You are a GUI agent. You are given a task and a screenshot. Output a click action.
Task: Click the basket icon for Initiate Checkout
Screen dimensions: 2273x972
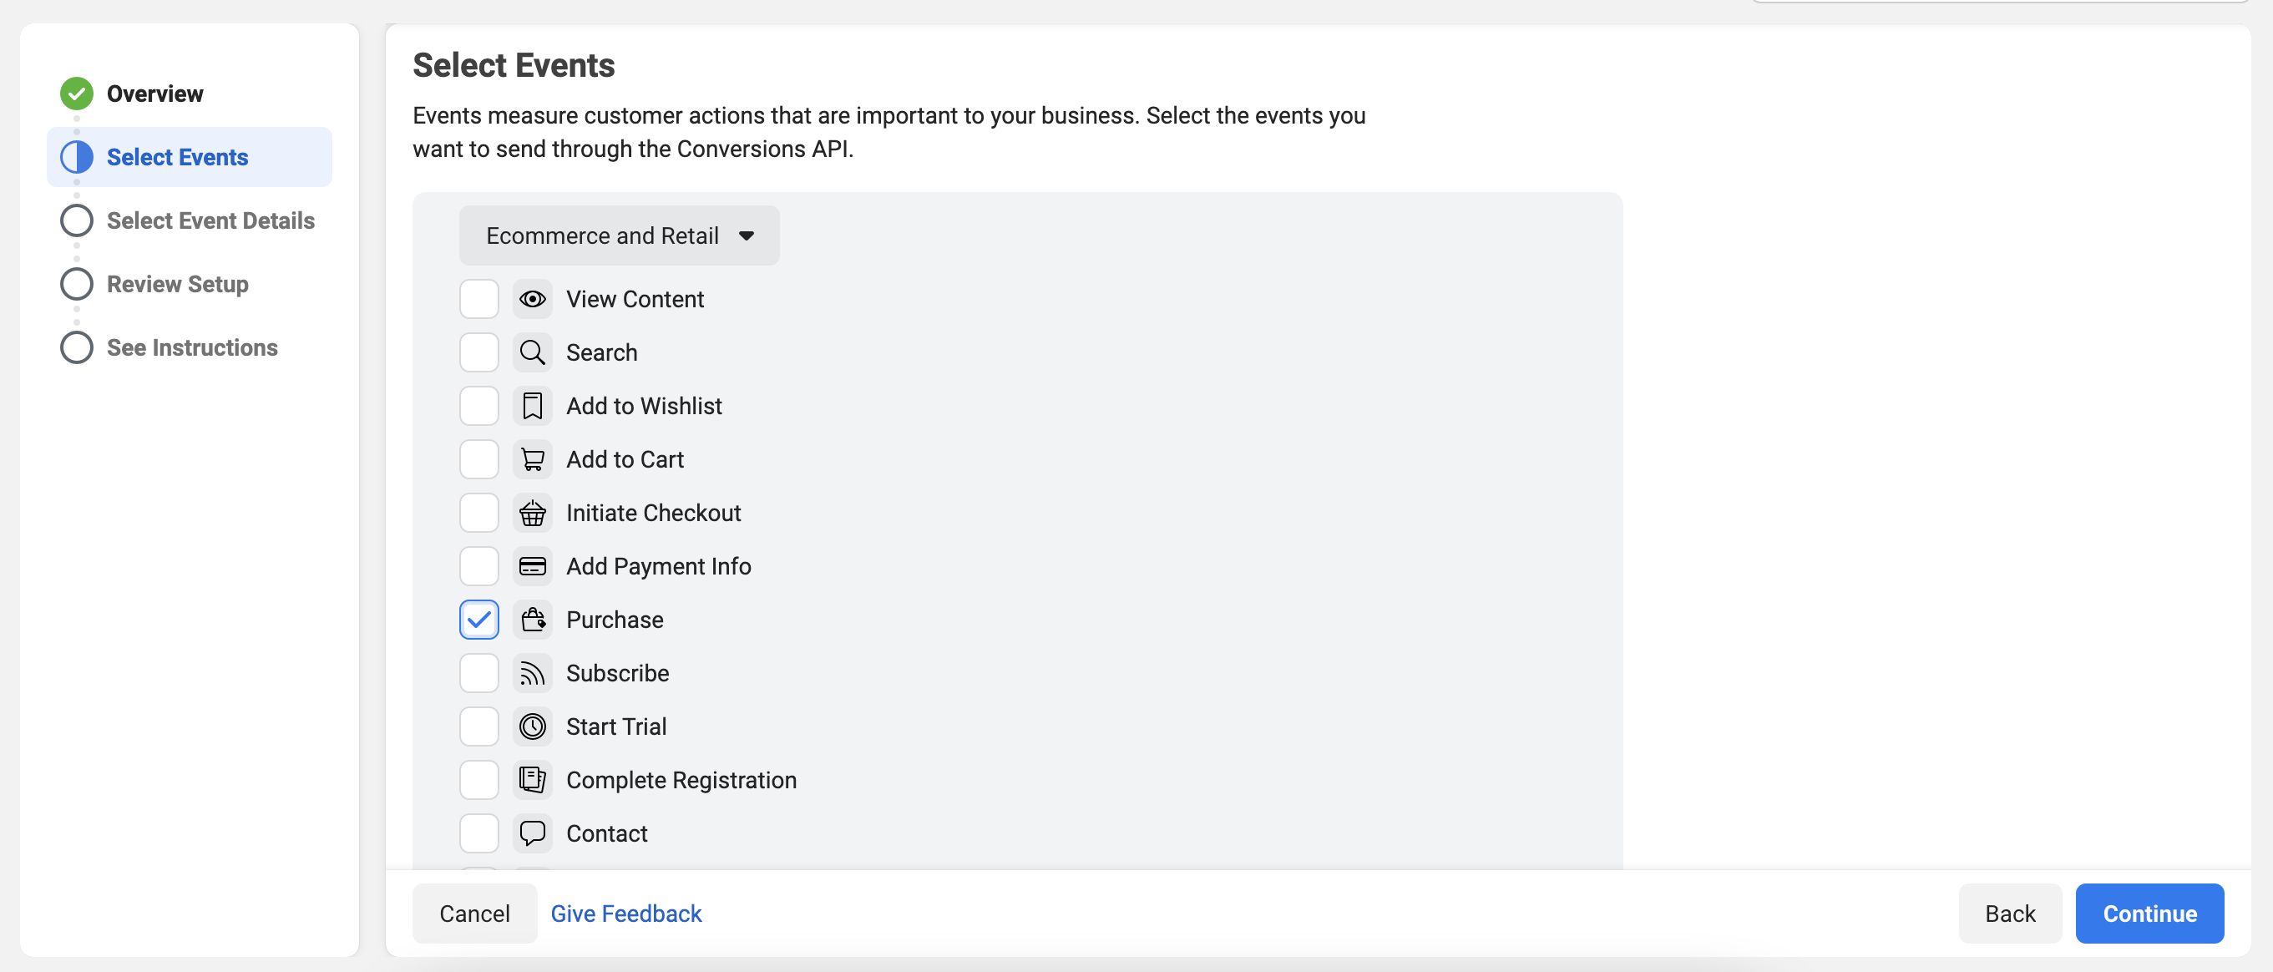[532, 513]
